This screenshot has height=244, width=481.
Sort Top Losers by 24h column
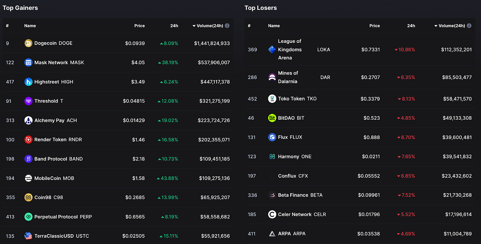pos(411,26)
